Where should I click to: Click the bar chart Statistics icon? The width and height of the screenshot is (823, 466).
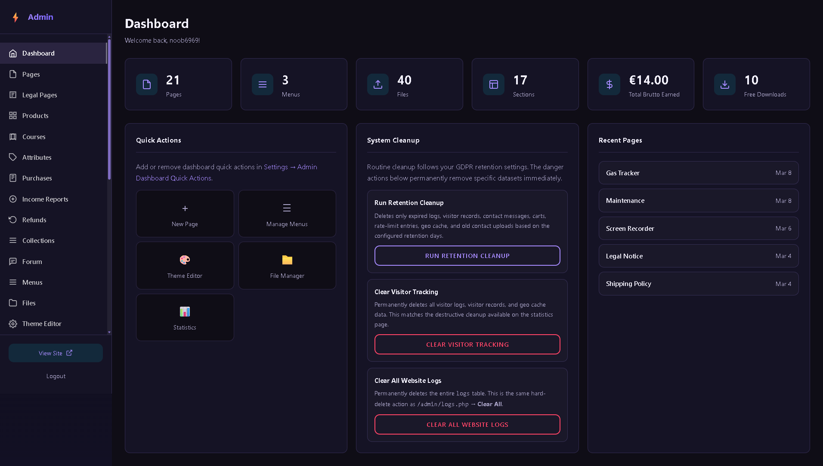click(185, 311)
